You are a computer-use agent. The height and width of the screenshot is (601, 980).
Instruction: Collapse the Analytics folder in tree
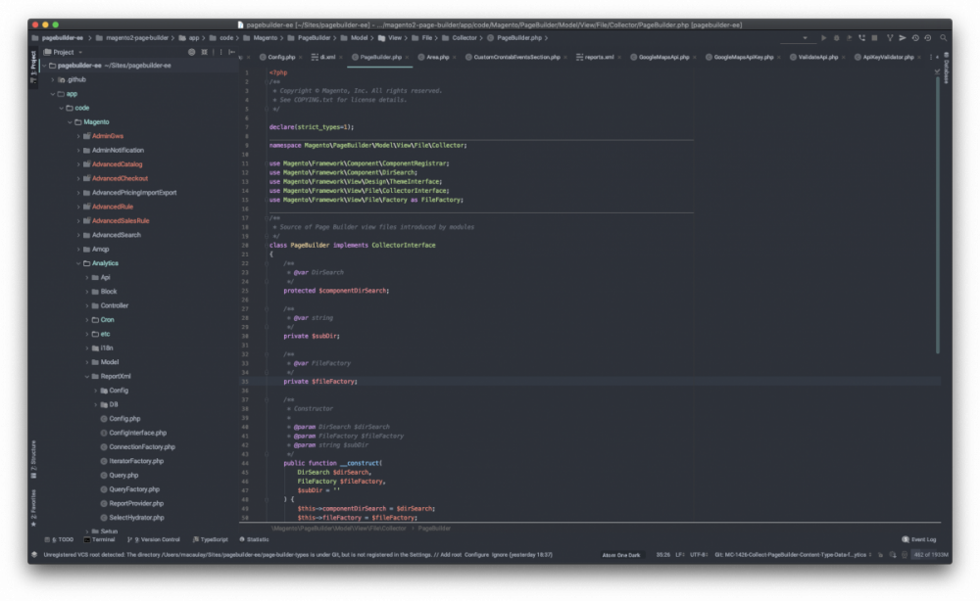point(79,263)
